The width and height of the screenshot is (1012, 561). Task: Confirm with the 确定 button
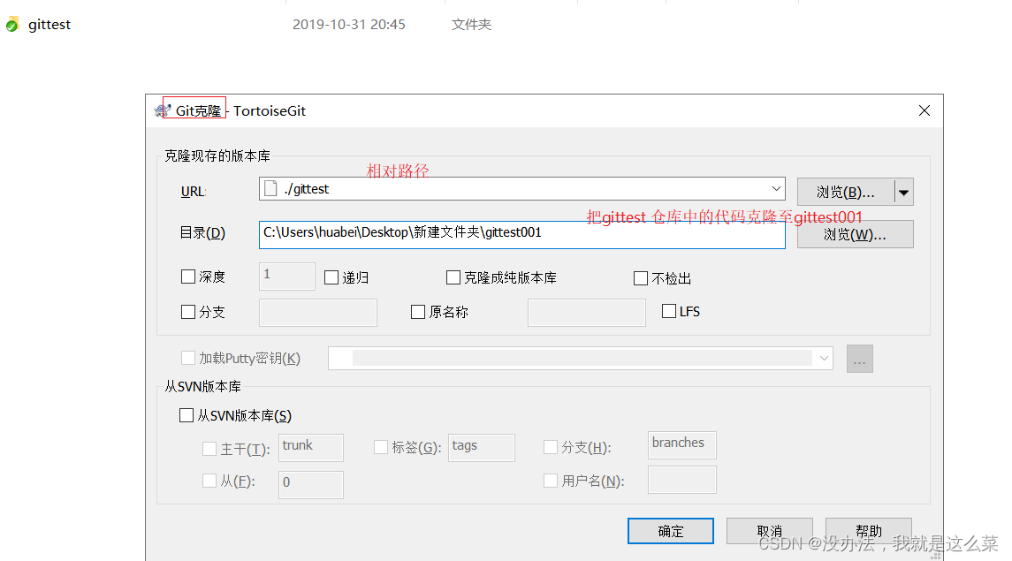[671, 531]
